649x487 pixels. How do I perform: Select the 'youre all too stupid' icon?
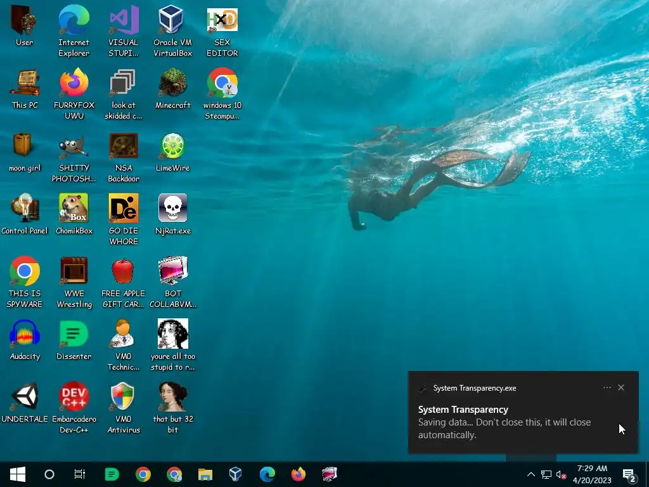pyautogui.click(x=172, y=345)
